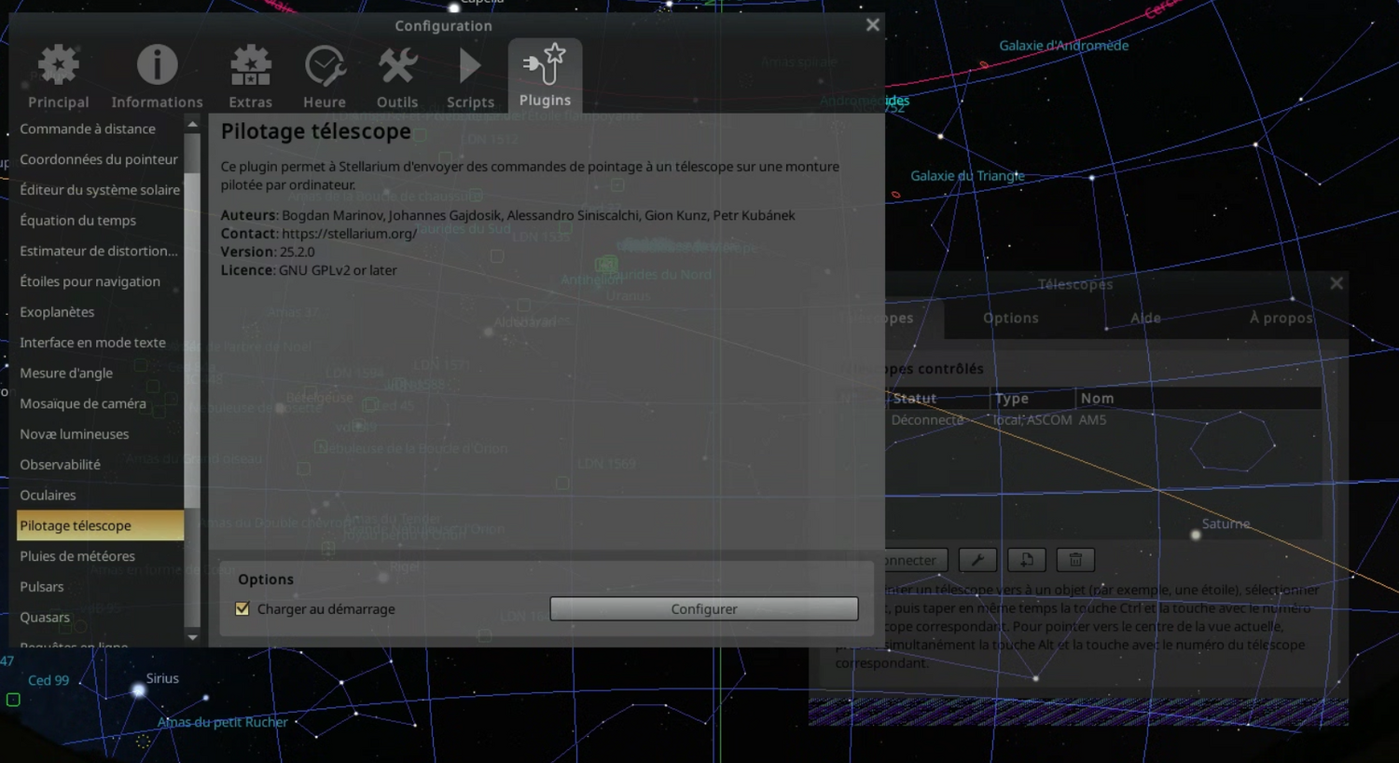Switch to the Options tab in Télescopes
1399x763 pixels.
click(1010, 318)
